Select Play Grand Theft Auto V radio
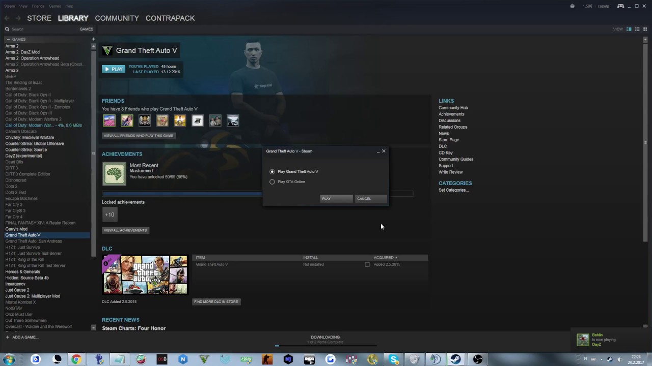 (272, 172)
